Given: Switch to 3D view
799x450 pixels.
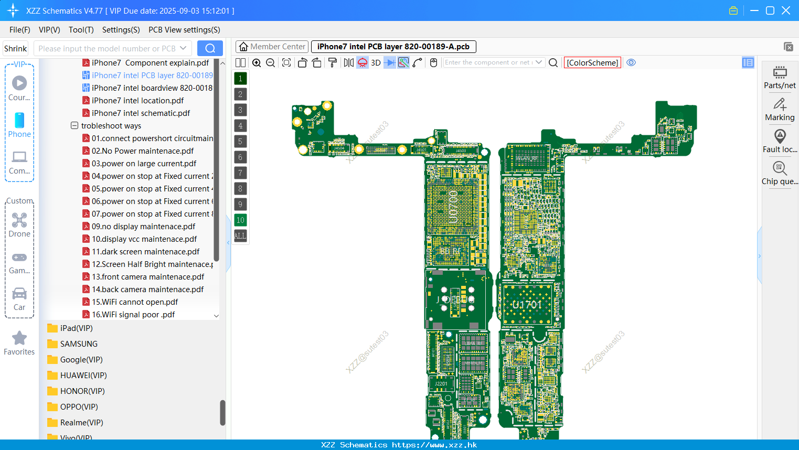Looking at the screenshot, I should point(376,62).
